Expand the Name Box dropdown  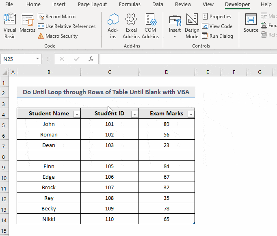pos(37,58)
